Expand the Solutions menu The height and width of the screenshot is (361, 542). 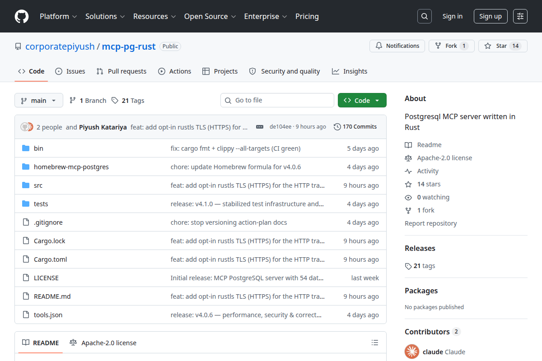click(x=105, y=16)
